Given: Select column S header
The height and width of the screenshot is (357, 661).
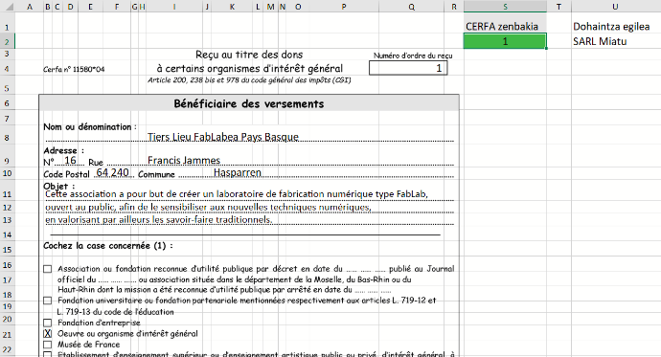Looking at the screenshot, I should click(x=505, y=7).
